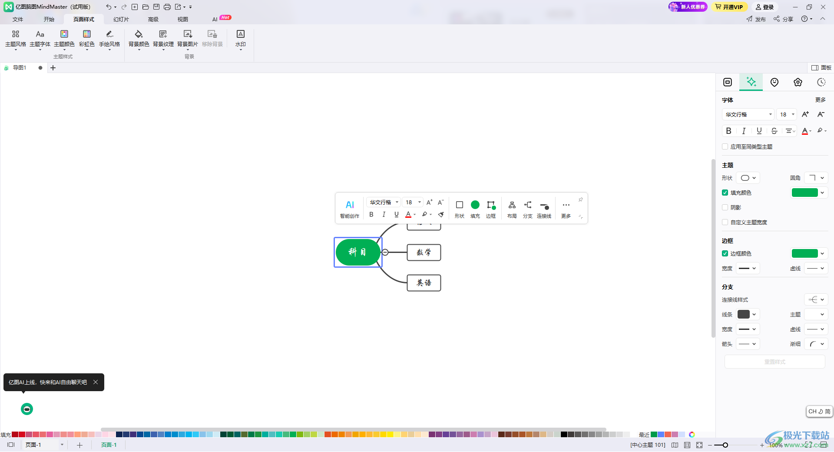Open 分支 branch options in floating toolbar
834x452 pixels.
(528, 209)
